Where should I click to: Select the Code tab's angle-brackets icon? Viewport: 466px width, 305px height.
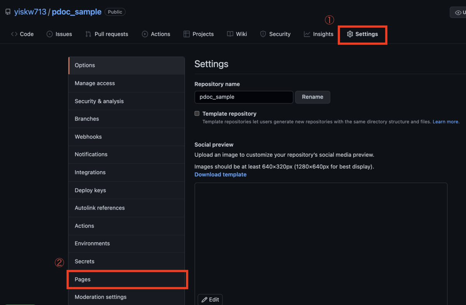[14, 34]
